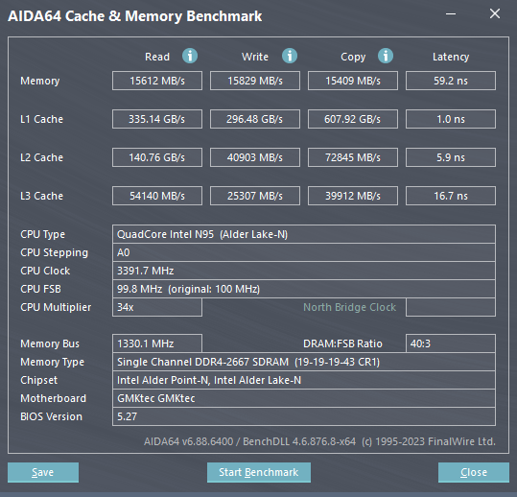Select the Memory Write result field
The width and height of the screenshot is (517, 497).
point(255,81)
